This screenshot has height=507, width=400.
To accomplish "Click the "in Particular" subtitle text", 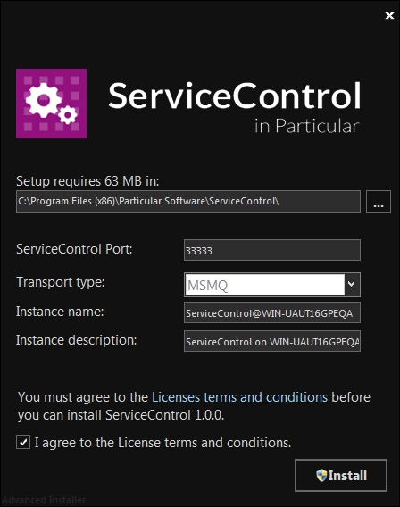I will click(307, 126).
